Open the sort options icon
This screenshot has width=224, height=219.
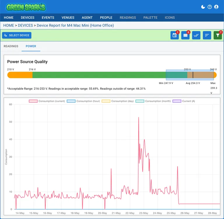click(207, 35)
